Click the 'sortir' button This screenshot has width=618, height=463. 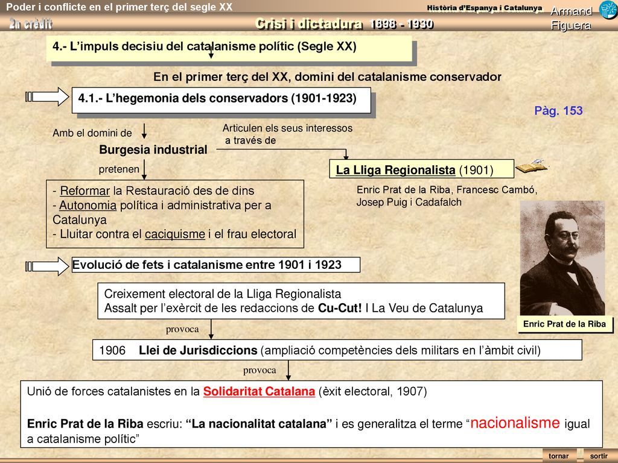tap(599, 456)
